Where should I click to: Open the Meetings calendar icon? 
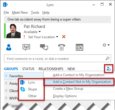[80, 47]
